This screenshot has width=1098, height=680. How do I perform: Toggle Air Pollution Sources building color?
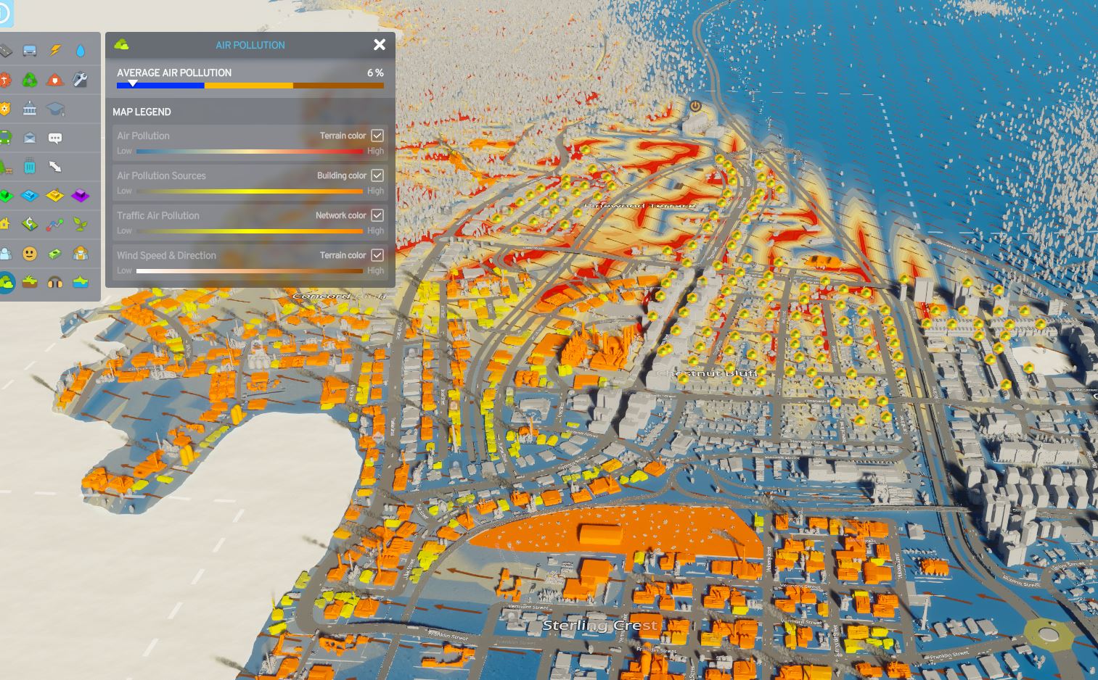[x=377, y=175]
